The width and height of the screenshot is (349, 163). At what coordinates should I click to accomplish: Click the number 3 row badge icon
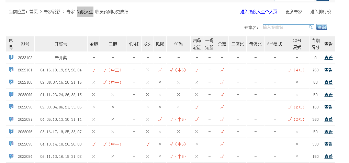(x=11, y=82)
